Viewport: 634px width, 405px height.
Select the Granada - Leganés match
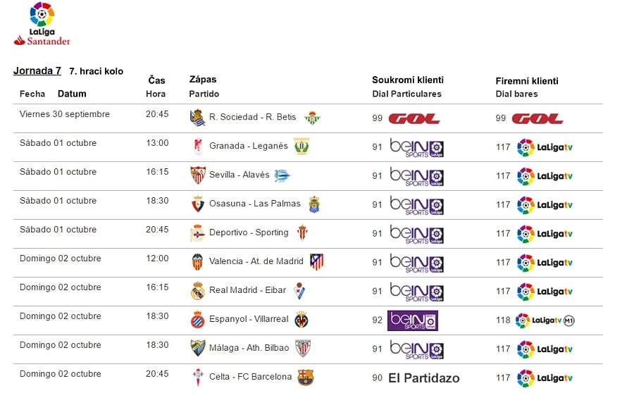point(249,147)
